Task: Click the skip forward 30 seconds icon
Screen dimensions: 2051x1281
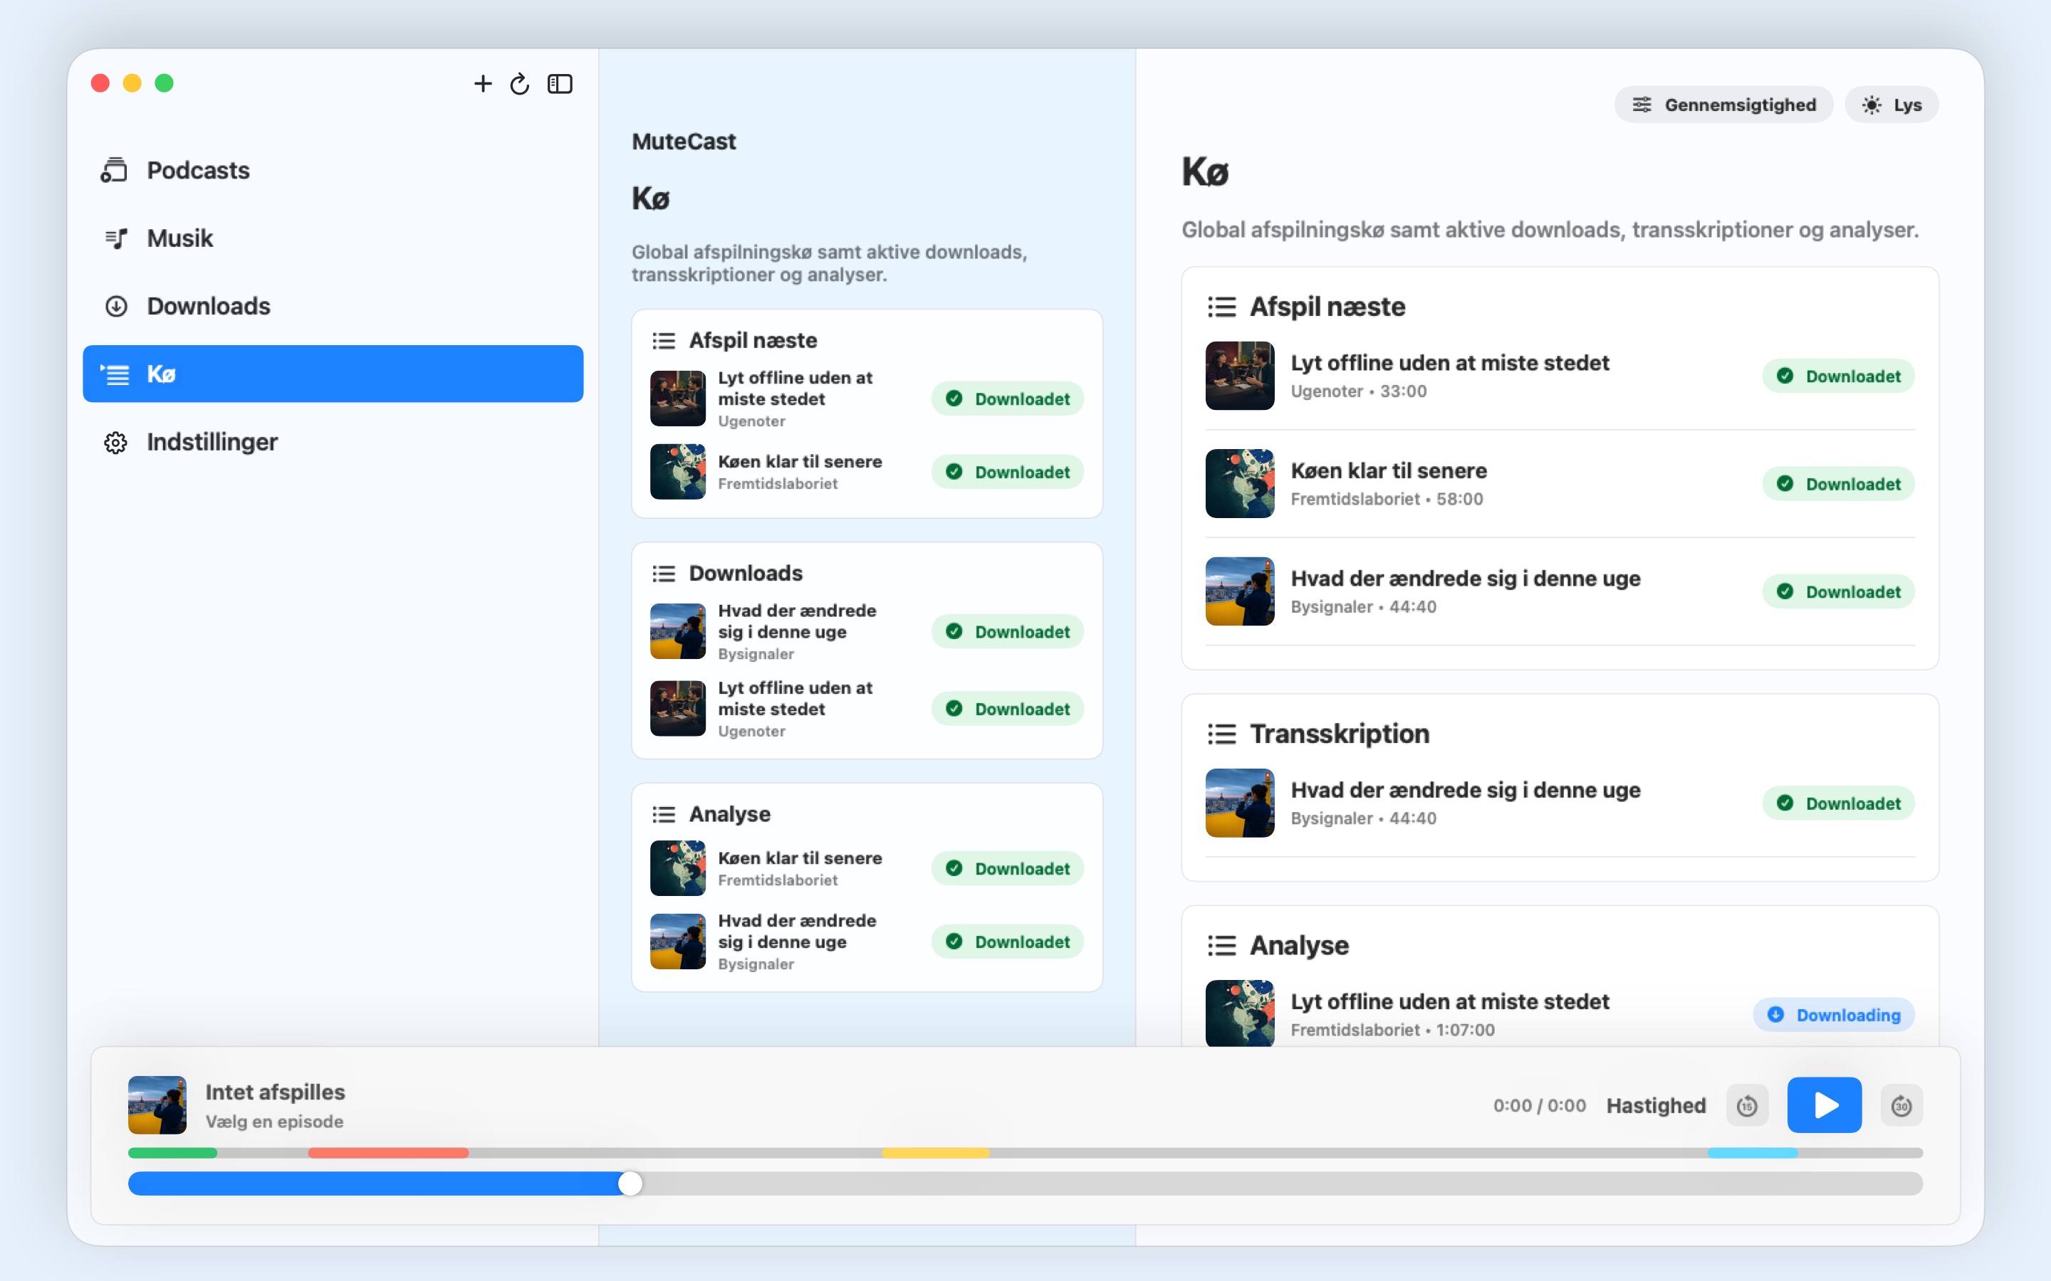Action: [1901, 1105]
